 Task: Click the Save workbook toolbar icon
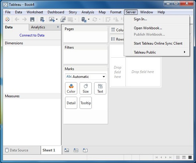pyautogui.click(x=32, y=20)
